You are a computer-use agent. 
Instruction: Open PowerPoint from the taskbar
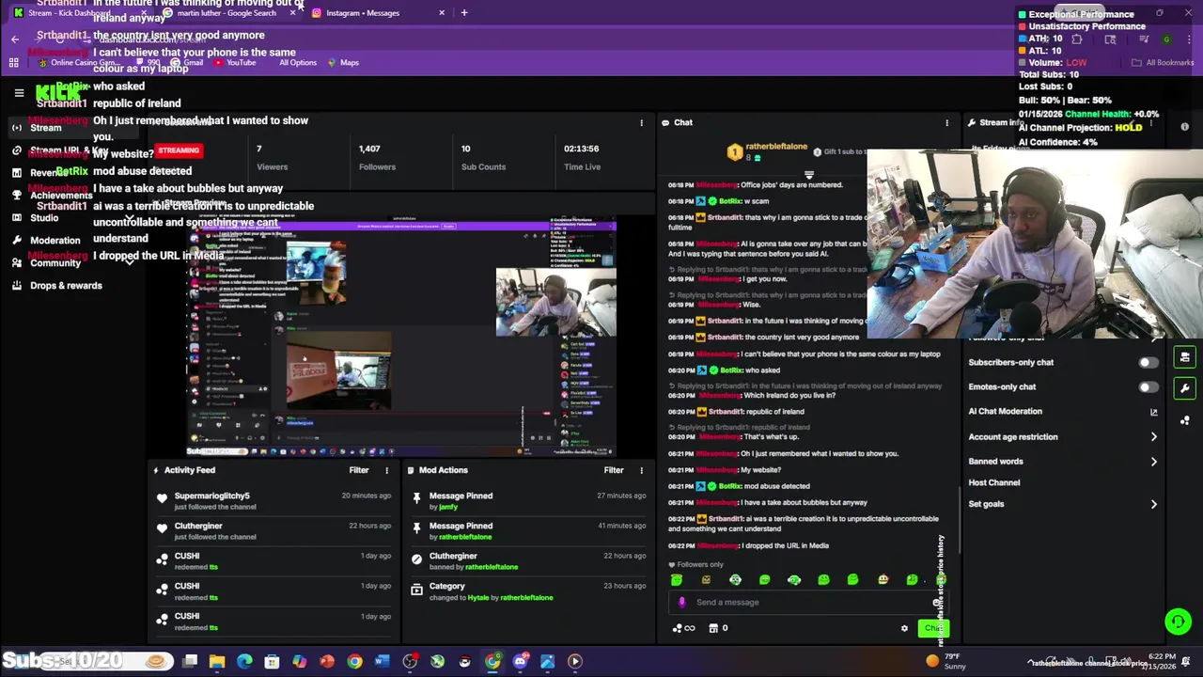pos(327,661)
